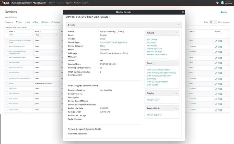The height and width of the screenshot is (144, 234).
Task: Click the Name column filter input
Action: coord(21,35)
